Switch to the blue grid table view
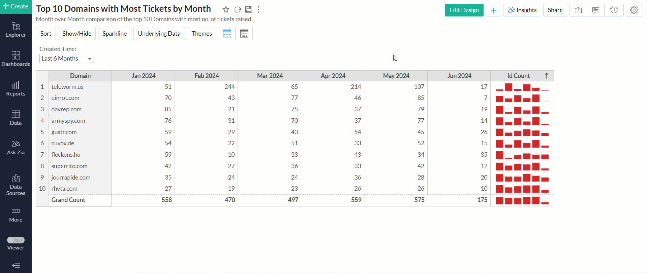 coord(227,34)
